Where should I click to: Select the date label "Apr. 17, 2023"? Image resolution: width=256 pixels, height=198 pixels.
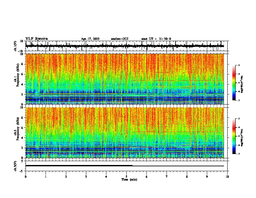[90, 39]
